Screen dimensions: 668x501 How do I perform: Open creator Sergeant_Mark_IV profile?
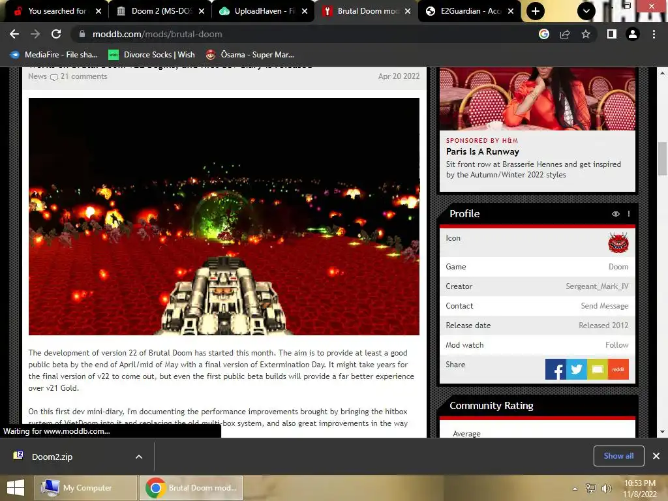click(597, 286)
